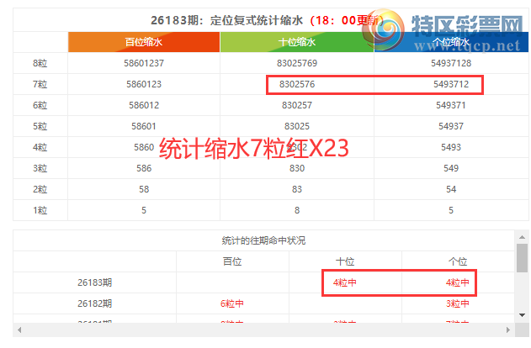Select the 个位缩水 blue column header

(451, 42)
